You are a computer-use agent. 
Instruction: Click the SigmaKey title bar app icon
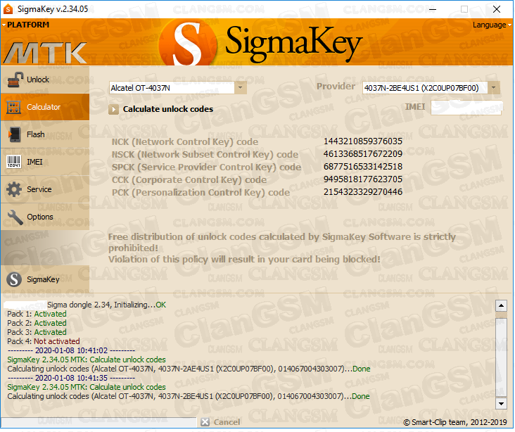[x=8, y=9]
